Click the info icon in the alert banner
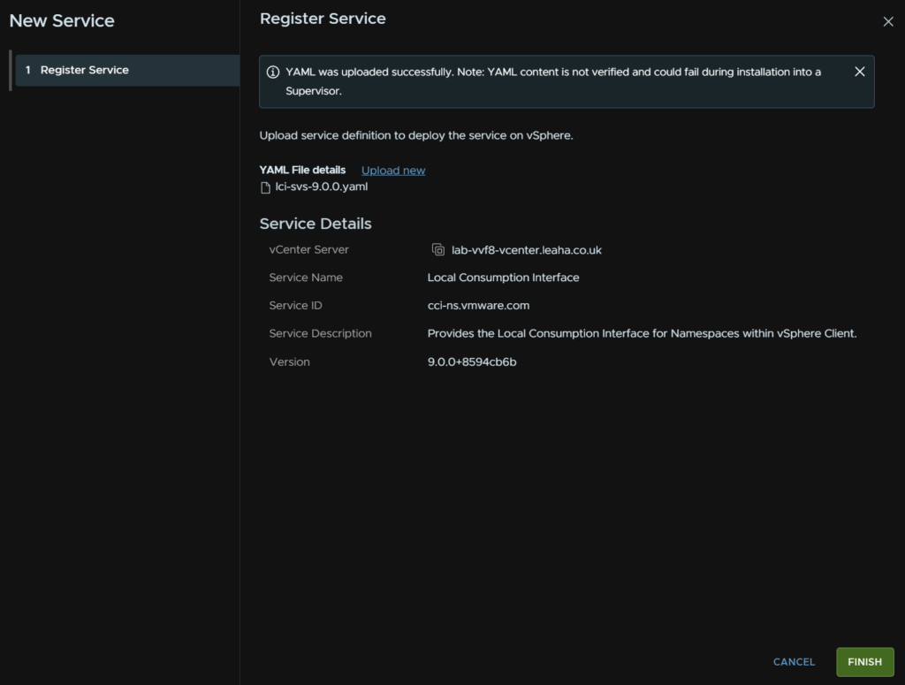The height and width of the screenshot is (685, 905). (273, 72)
